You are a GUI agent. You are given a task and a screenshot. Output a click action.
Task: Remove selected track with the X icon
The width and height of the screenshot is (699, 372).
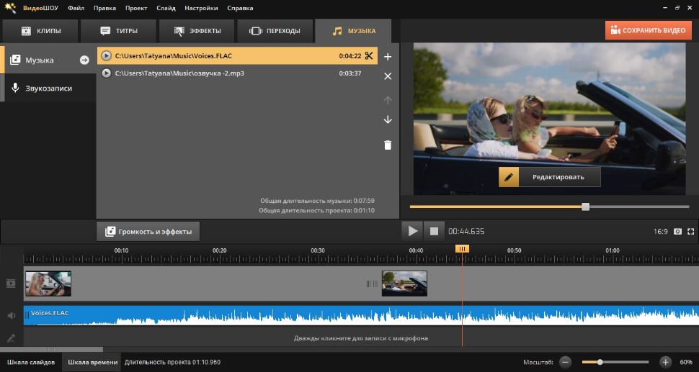tap(388, 76)
